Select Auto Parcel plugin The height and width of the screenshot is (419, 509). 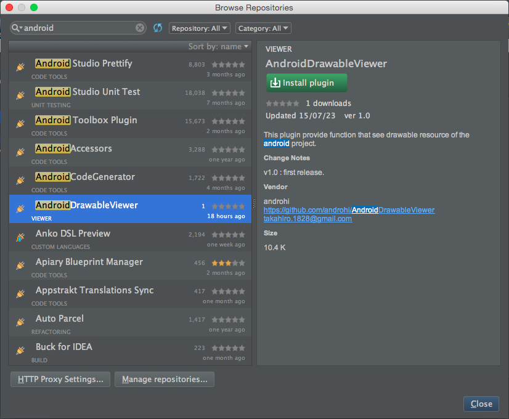click(130, 322)
